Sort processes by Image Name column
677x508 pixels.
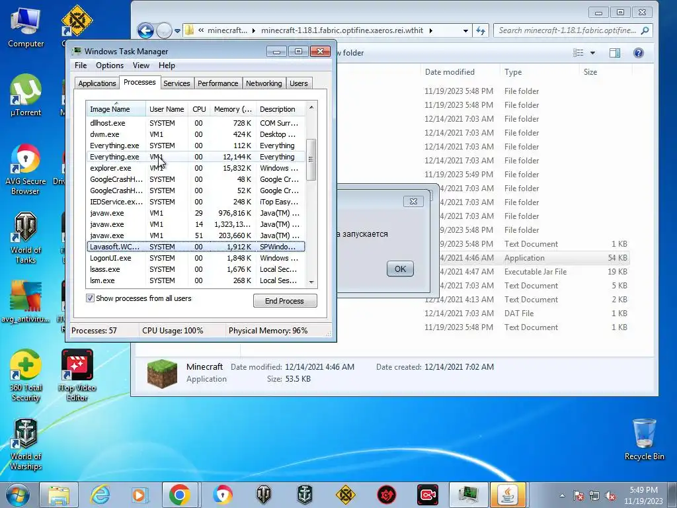pos(116,109)
